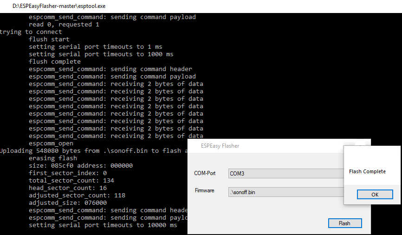
Task: Click 'setting serial port timeouts to 1 ms'
Action: point(95,47)
